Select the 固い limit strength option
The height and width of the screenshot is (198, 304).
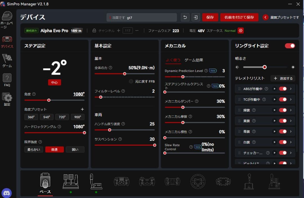coord(75,149)
